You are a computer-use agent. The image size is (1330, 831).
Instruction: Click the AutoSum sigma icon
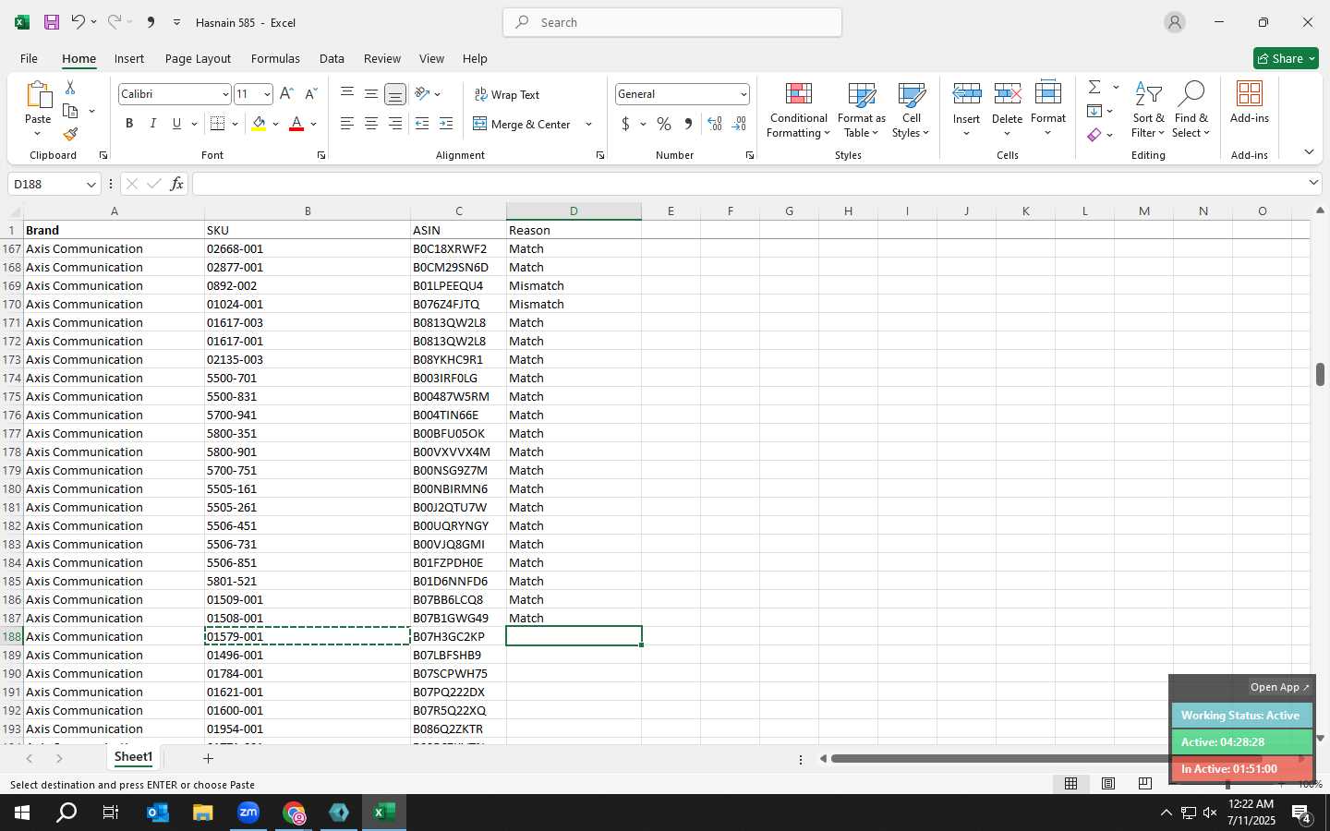point(1094,87)
